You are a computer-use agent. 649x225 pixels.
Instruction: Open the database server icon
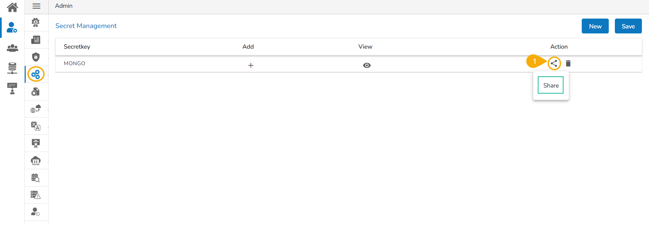click(x=12, y=68)
